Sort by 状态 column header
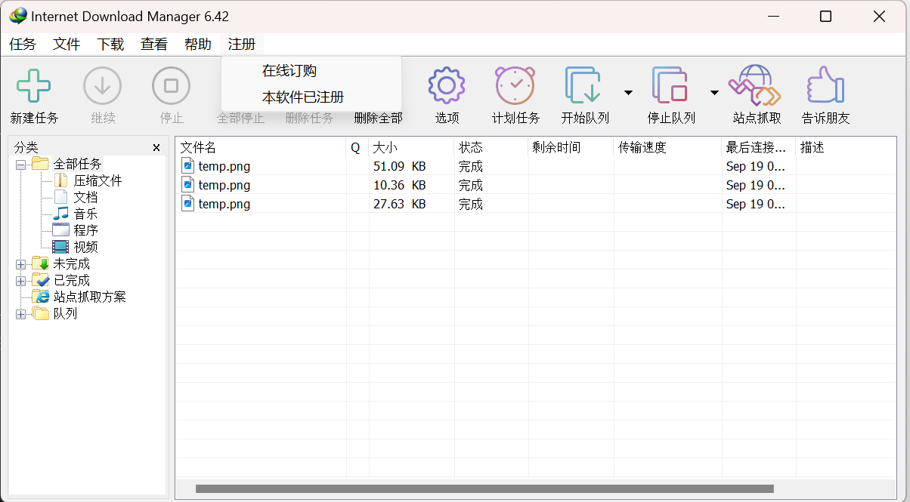Image resolution: width=910 pixels, height=502 pixels. click(x=491, y=148)
